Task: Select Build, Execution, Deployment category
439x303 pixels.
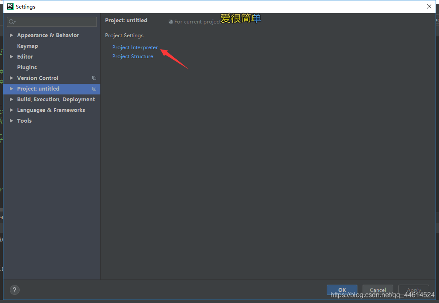Action: point(56,99)
